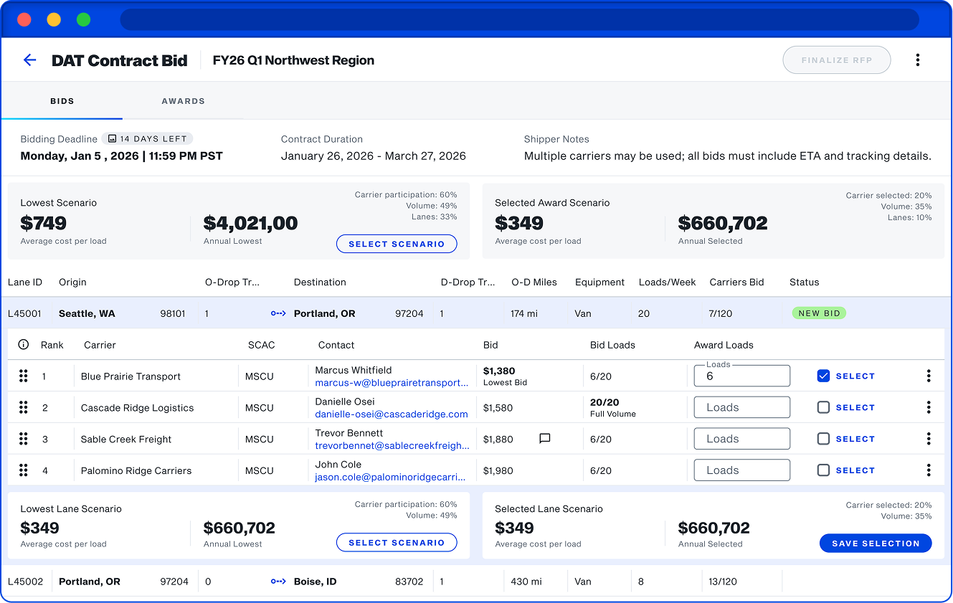953x603 pixels.
Task: Open the comment icon on Sable Creek bid
Action: tap(544, 439)
